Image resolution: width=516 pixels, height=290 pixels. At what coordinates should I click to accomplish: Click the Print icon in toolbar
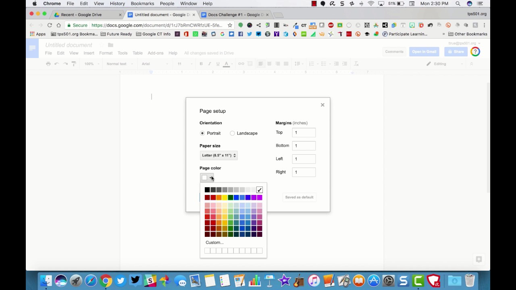(48, 64)
